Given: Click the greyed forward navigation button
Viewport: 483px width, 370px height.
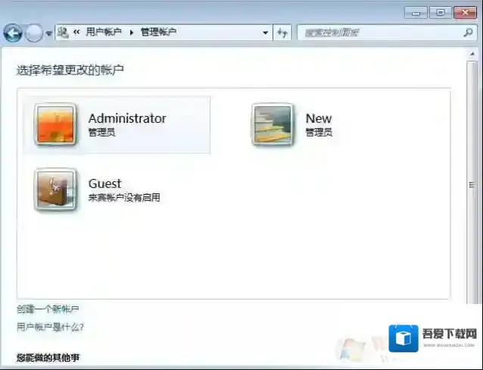Looking at the screenshot, I should pyautogui.click(x=33, y=33).
